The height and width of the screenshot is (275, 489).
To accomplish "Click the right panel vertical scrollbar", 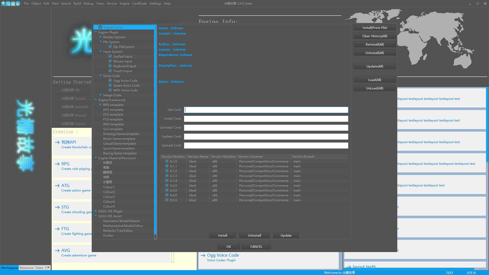I will click(x=487, y=125).
